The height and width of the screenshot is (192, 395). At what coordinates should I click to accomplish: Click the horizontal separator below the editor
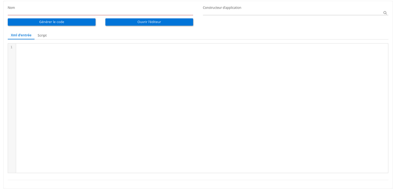tap(197, 180)
